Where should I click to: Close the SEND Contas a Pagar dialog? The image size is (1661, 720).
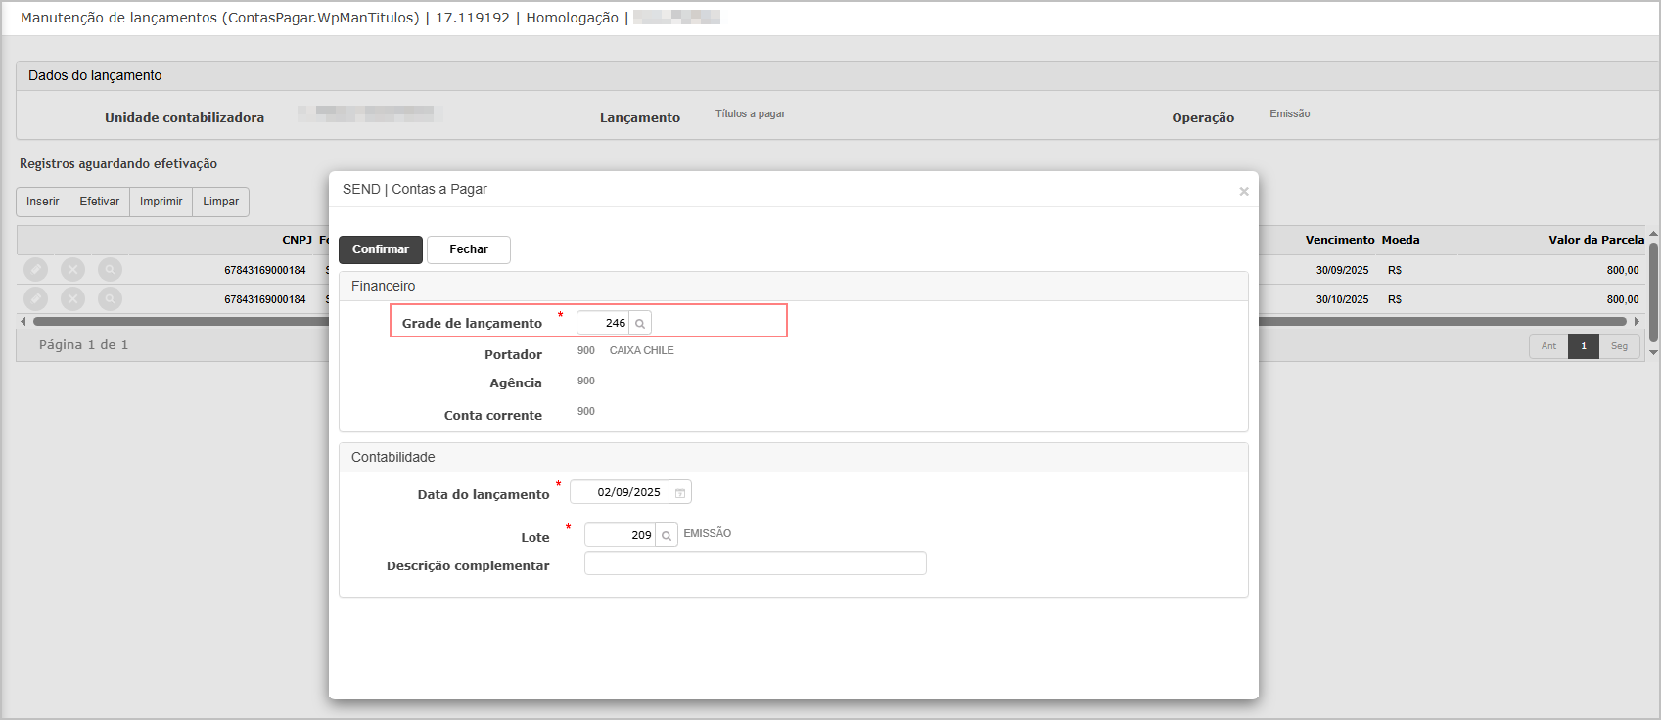pyautogui.click(x=1244, y=191)
